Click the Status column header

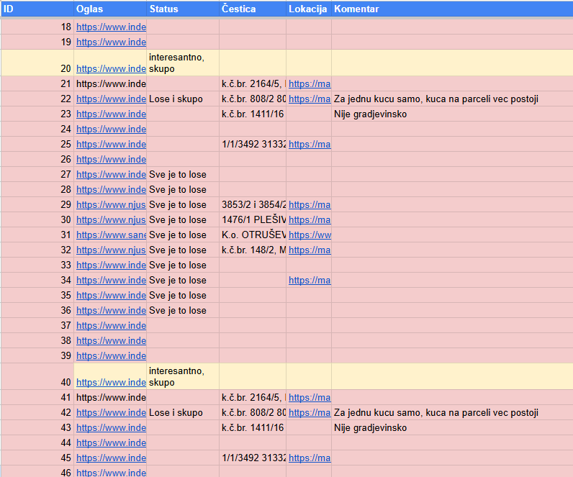coord(163,9)
